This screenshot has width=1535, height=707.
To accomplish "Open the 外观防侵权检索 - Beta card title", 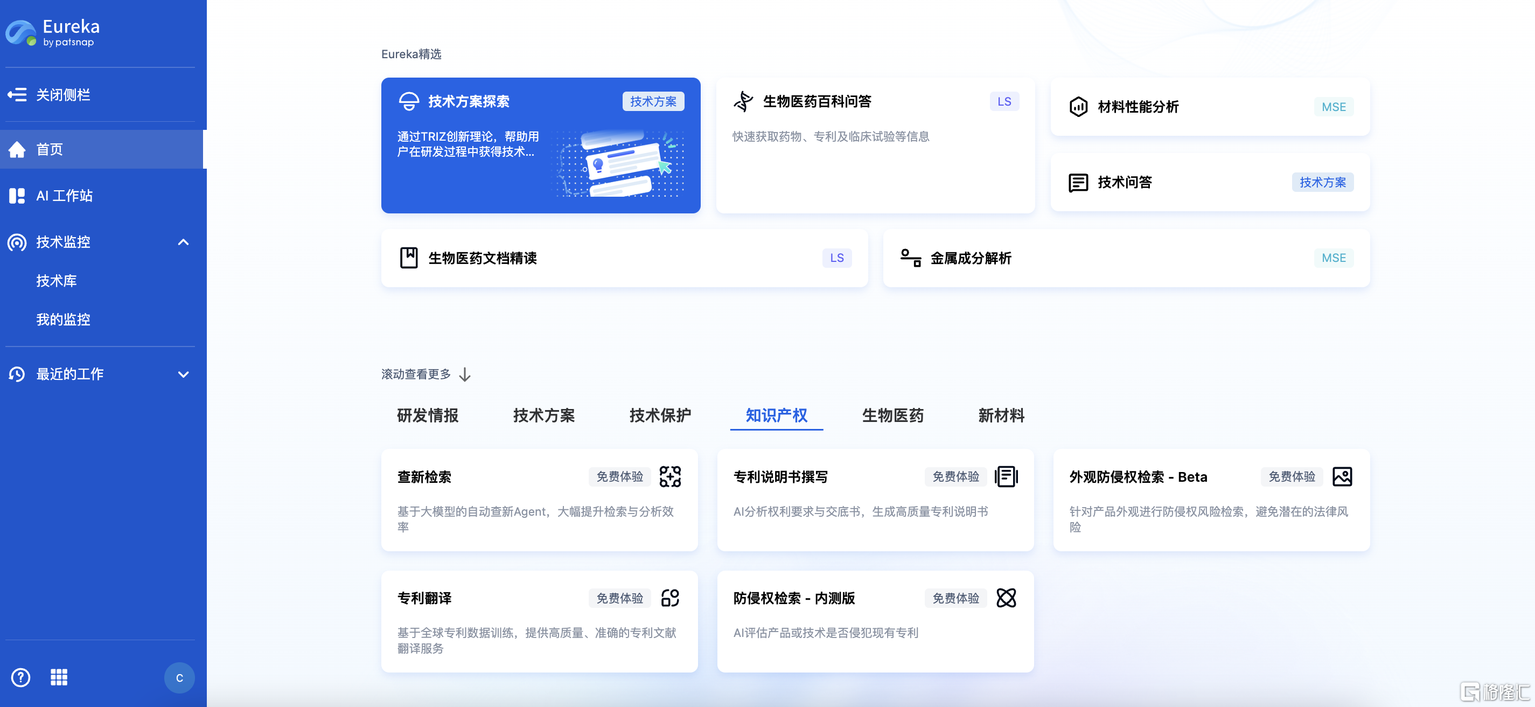I will 1138,477.
